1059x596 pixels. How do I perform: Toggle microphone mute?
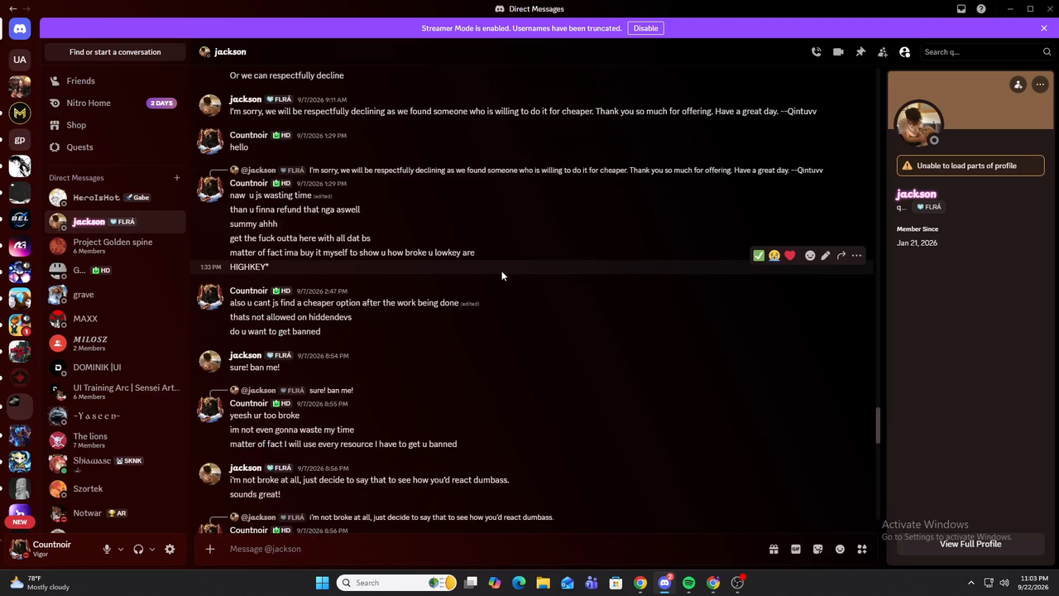107,549
